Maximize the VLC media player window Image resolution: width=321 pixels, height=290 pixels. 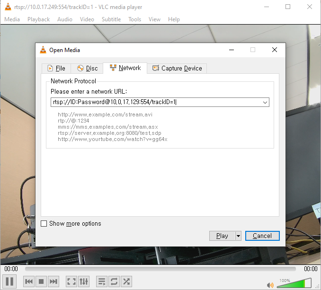[x=288, y=7]
